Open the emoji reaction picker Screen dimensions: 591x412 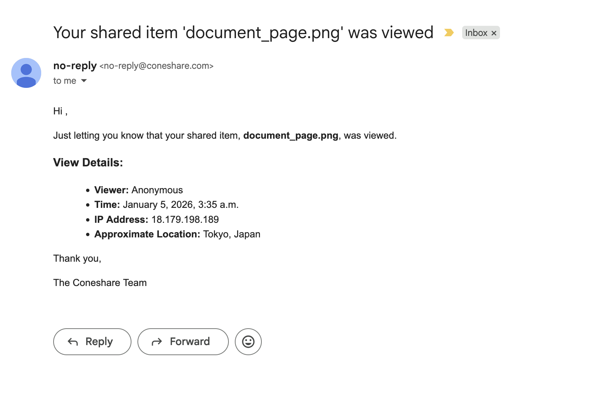[248, 342]
